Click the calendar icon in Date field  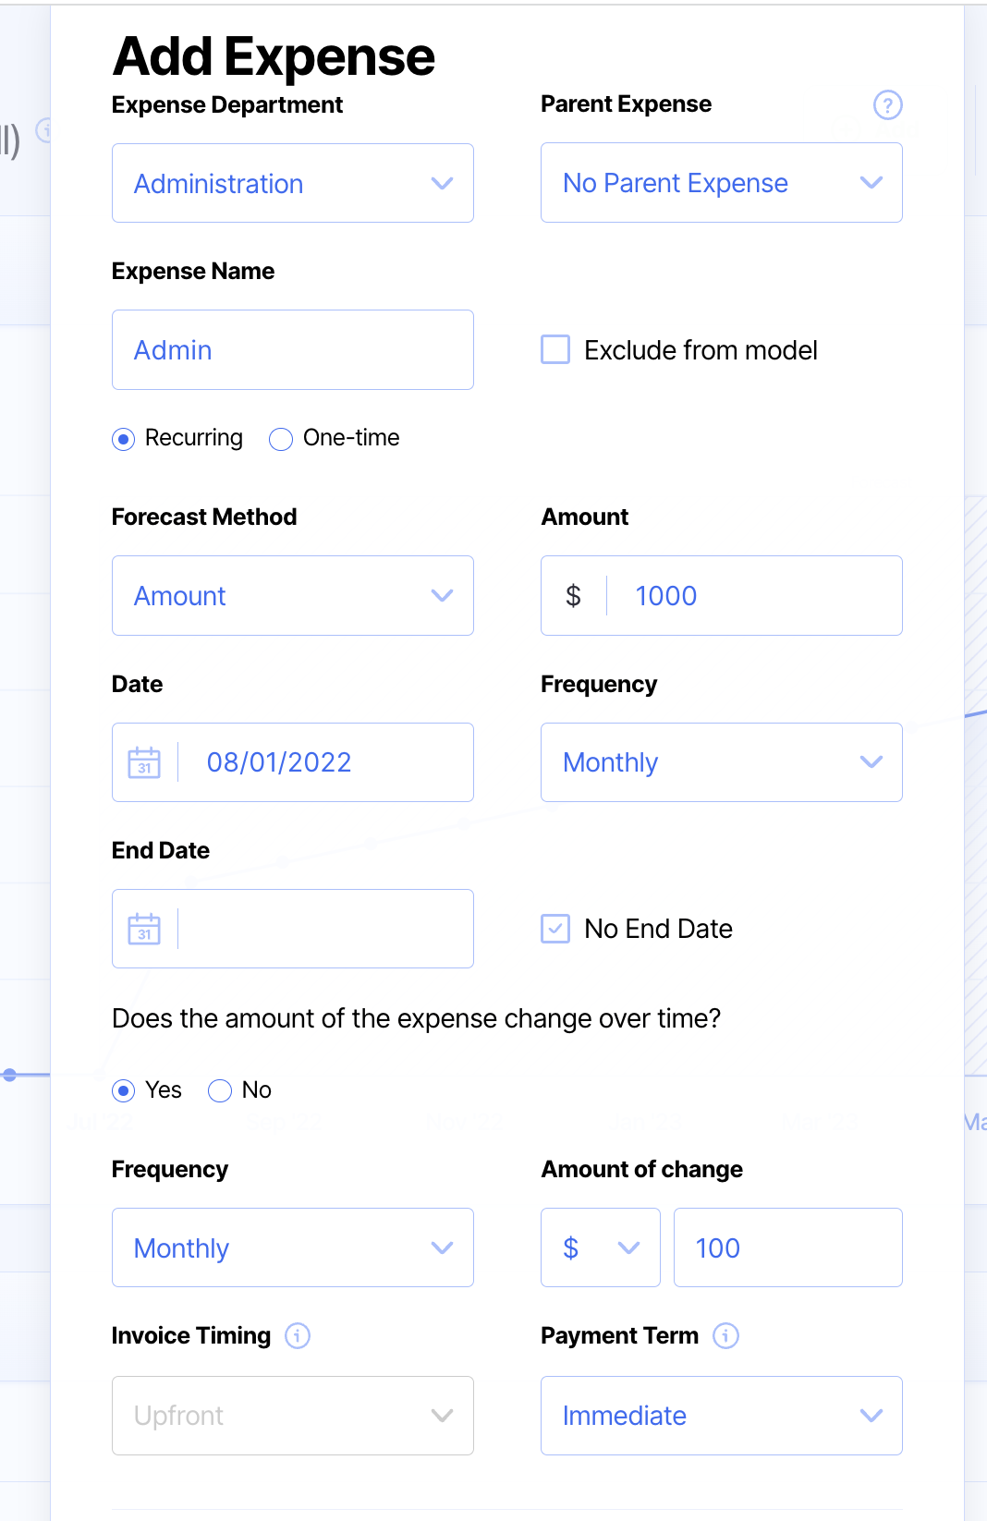click(144, 762)
